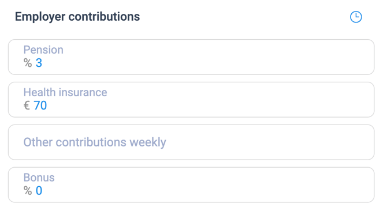The image size is (387, 215).
Task: Click the Bonus contribution field
Action: coord(191,184)
